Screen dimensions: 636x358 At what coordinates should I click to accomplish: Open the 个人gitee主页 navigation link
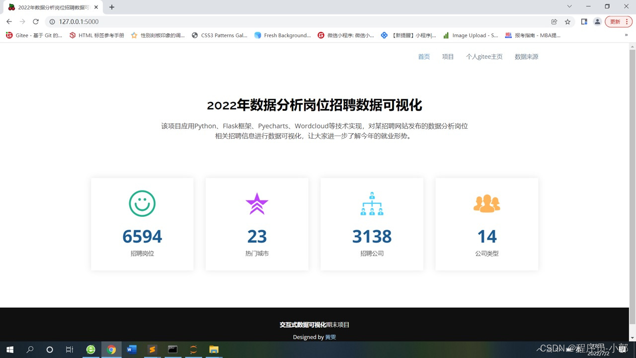tap(484, 57)
